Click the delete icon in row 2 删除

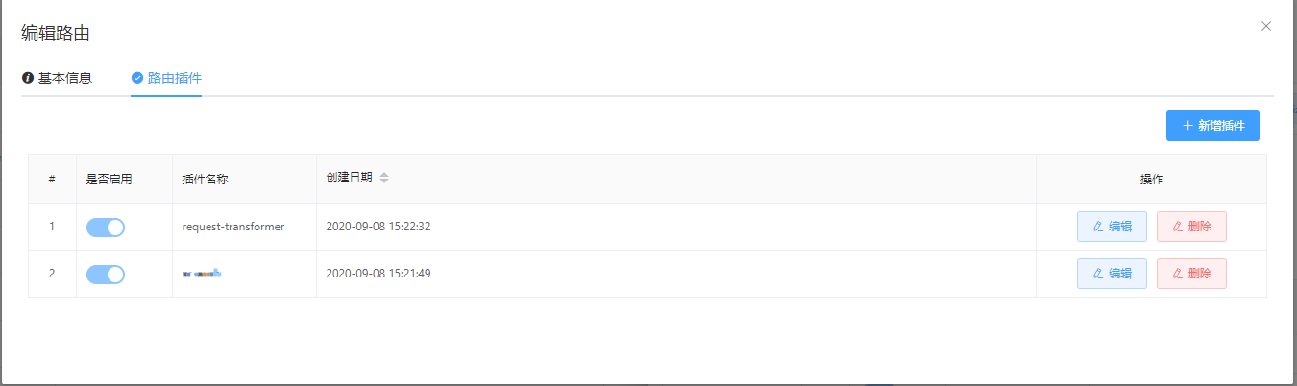1178,274
